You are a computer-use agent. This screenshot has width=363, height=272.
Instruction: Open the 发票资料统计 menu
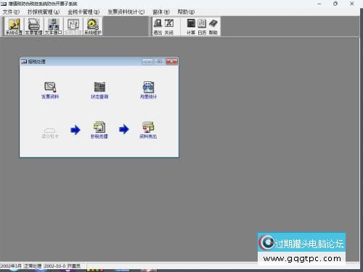pos(126,12)
